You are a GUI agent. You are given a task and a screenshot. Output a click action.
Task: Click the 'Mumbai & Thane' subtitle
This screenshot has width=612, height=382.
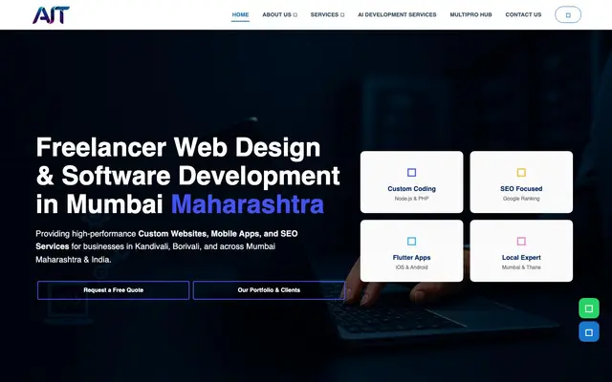pyautogui.click(x=521, y=267)
